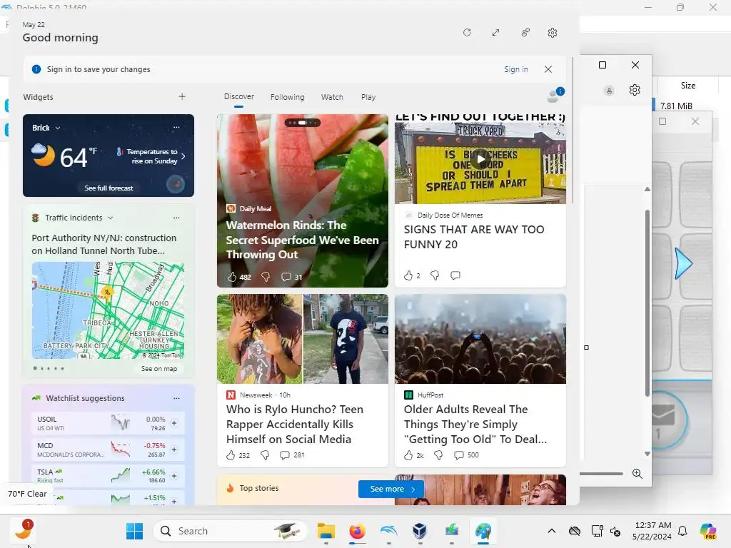Click the taskbar Search box
This screenshot has height=548, width=731.
coord(231,531)
